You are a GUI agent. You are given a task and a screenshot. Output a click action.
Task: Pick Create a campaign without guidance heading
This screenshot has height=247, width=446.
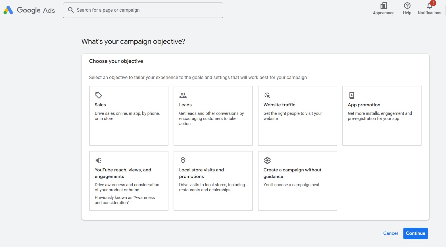[292, 173]
